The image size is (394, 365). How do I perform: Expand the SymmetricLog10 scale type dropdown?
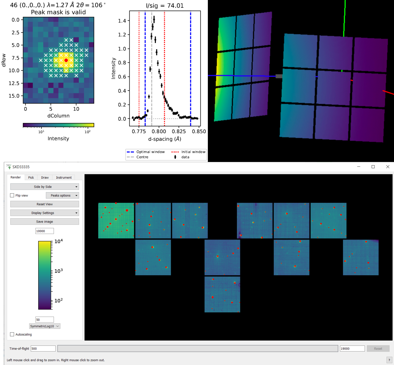click(44, 326)
